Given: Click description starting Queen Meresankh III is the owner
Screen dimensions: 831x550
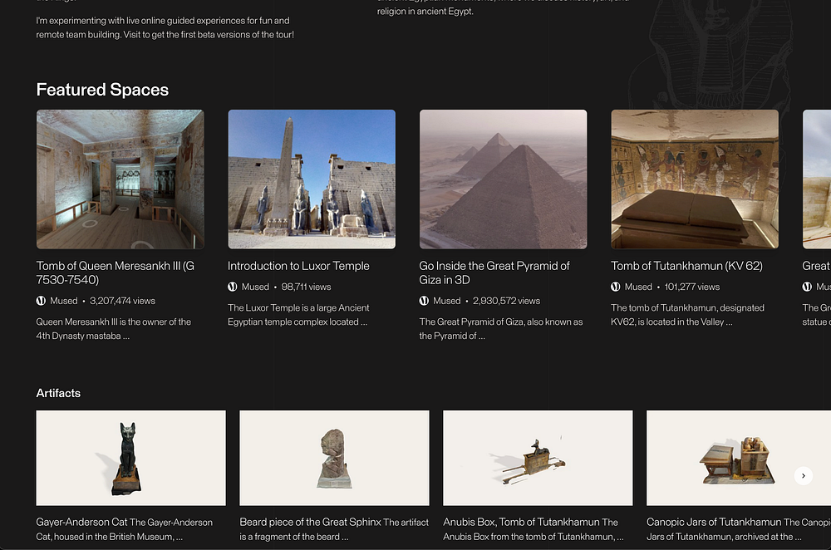Looking at the screenshot, I should (x=113, y=328).
